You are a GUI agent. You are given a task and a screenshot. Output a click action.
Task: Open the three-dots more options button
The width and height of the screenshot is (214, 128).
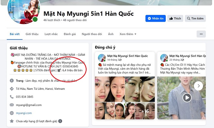(x=201, y=34)
